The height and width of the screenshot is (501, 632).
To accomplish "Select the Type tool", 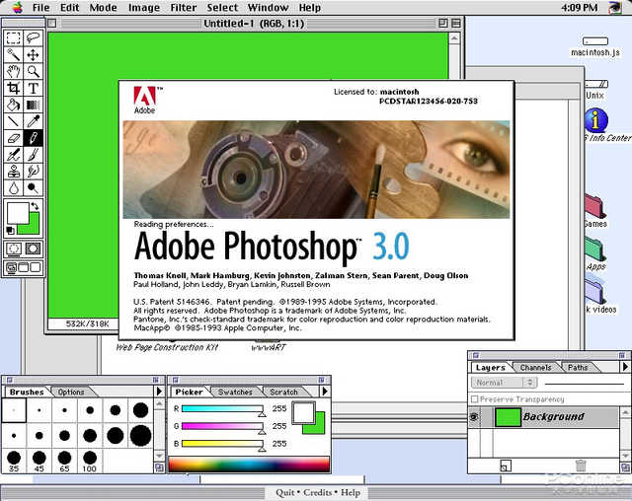I will click(x=33, y=88).
